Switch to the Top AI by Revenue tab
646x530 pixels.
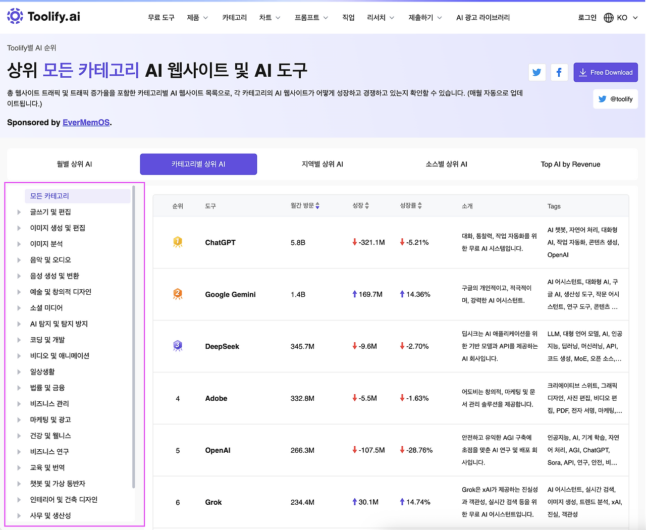coord(571,164)
